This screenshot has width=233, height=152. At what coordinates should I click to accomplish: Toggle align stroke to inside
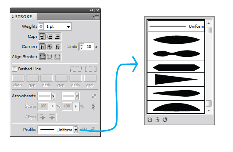point(50,57)
